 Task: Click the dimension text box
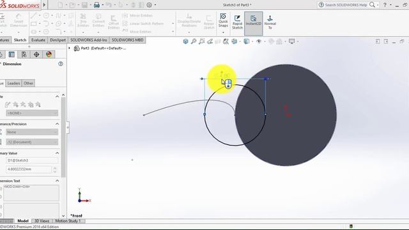[31, 193]
